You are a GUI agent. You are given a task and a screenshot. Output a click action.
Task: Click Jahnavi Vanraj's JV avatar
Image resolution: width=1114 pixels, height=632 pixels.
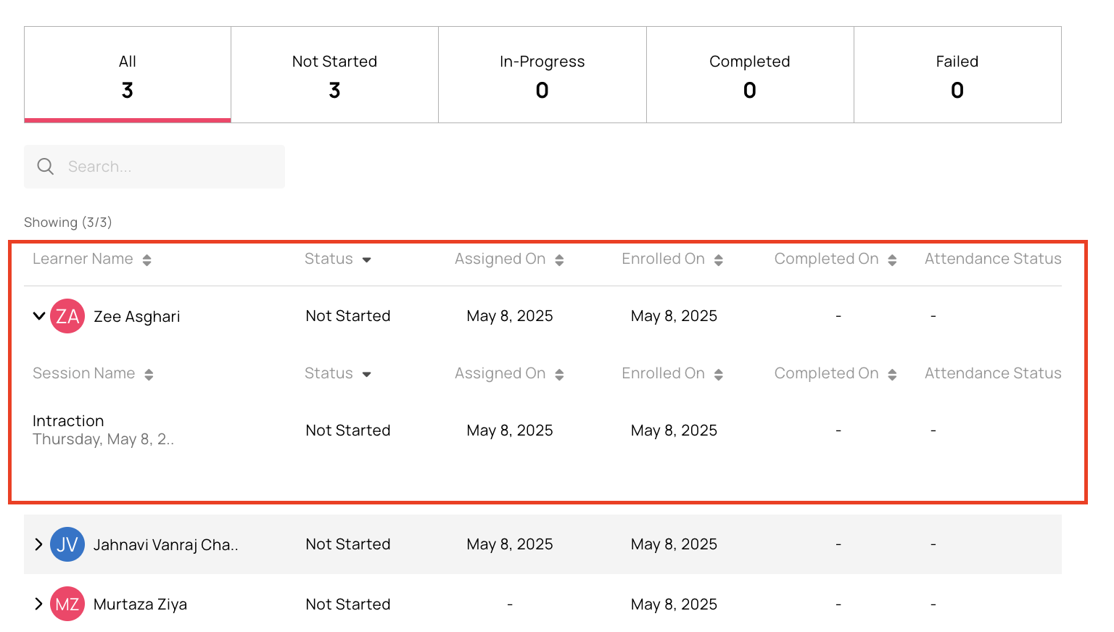[x=67, y=544]
